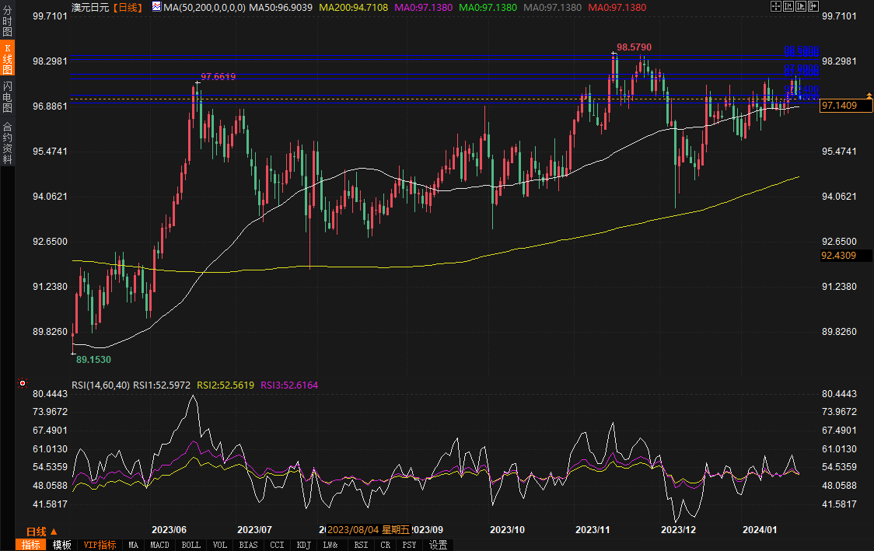Click the RSI2:52.5619 value
The height and width of the screenshot is (551, 874).
225,385
